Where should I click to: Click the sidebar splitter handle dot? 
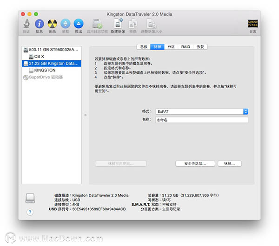[x=86, y=115]
